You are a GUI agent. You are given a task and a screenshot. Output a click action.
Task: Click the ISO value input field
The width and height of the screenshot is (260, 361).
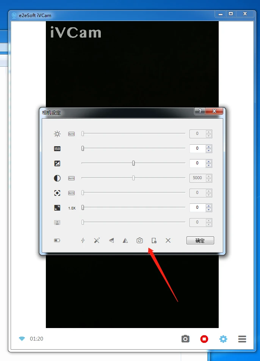point(197,148)
